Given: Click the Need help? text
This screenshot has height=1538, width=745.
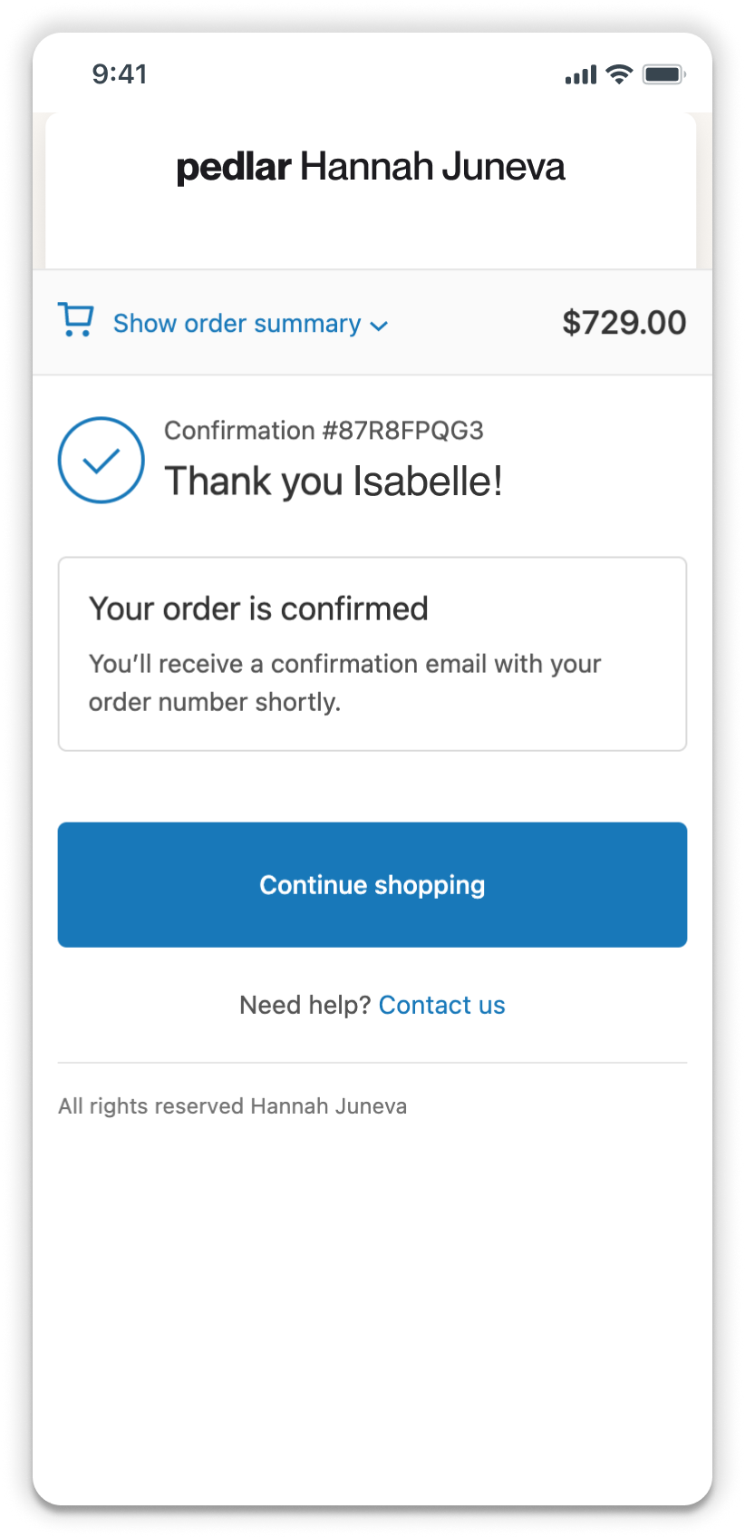Looking at the screenshot, I should 305,1005.
